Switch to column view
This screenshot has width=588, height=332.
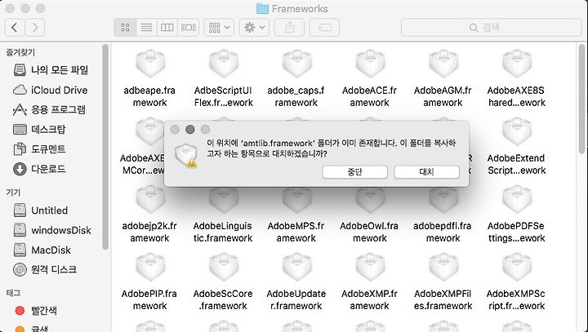click(x=167, y=28)
